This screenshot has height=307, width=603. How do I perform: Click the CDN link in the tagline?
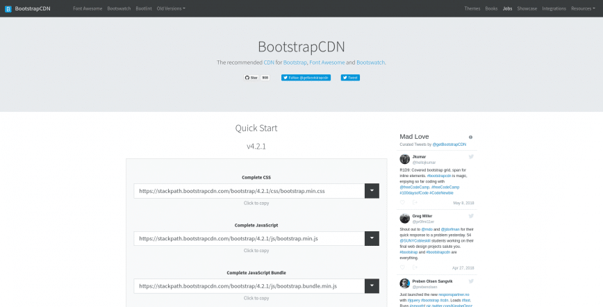269,63
